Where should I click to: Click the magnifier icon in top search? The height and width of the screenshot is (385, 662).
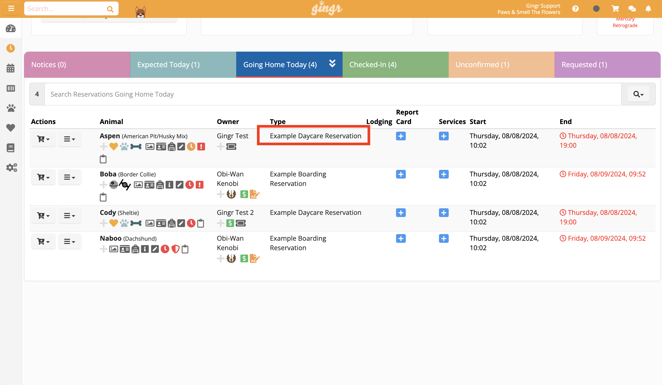(110, 9)
